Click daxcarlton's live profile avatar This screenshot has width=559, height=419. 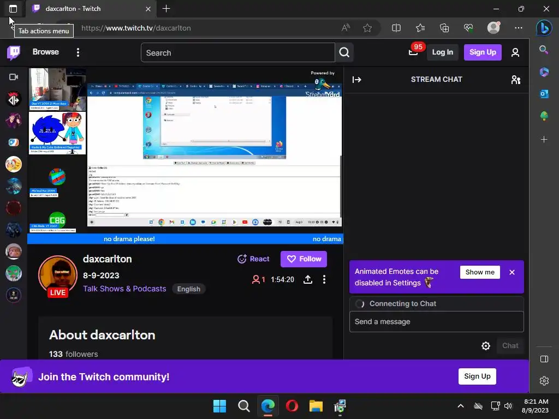click(x=58, y=276)
